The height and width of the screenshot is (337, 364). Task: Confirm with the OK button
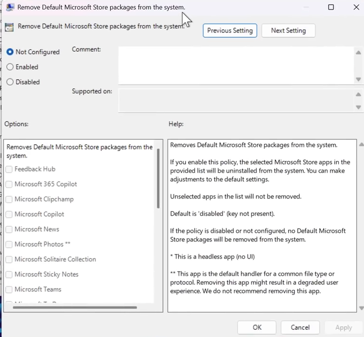click(x=257, y=327)
